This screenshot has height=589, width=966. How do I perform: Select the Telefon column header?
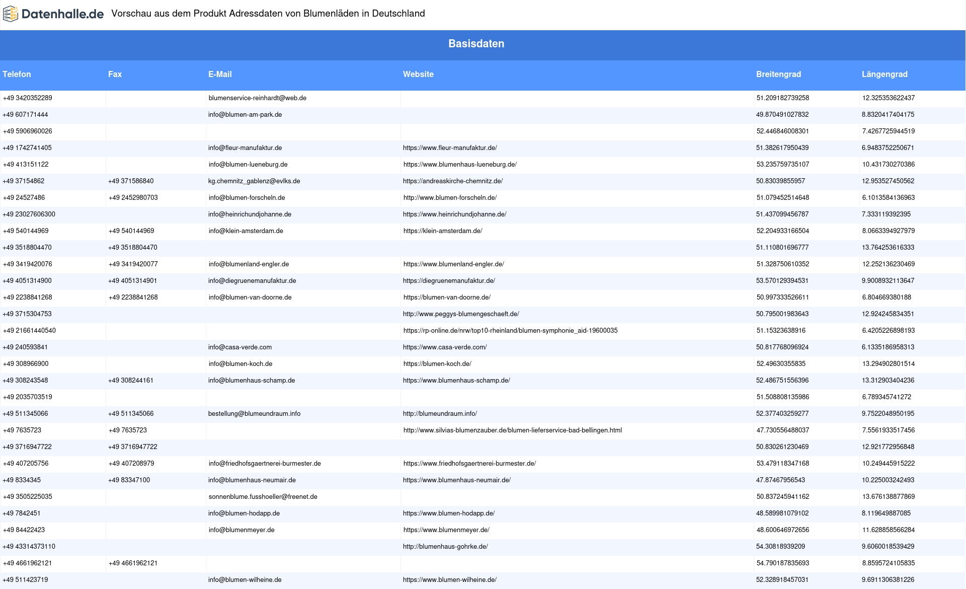[17, 74]
